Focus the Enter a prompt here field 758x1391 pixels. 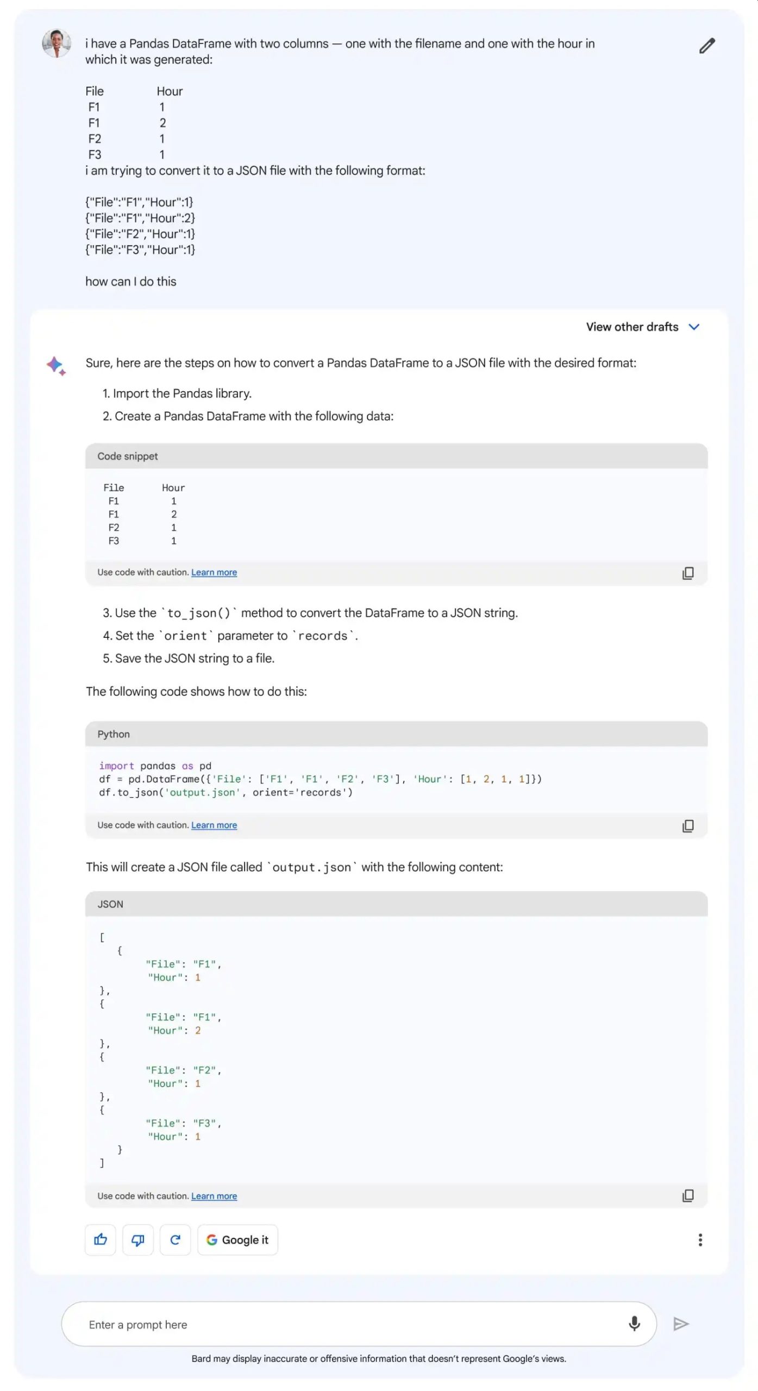(348, 1324)
